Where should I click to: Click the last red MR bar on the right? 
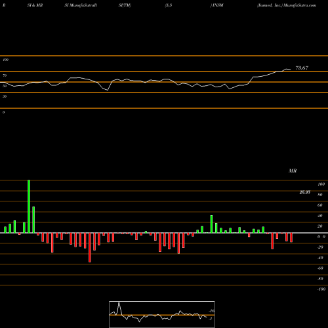pyautogui.click(x=291, y=237)
